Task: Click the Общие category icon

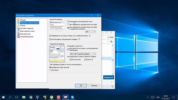Action: [x=18, y=20]
